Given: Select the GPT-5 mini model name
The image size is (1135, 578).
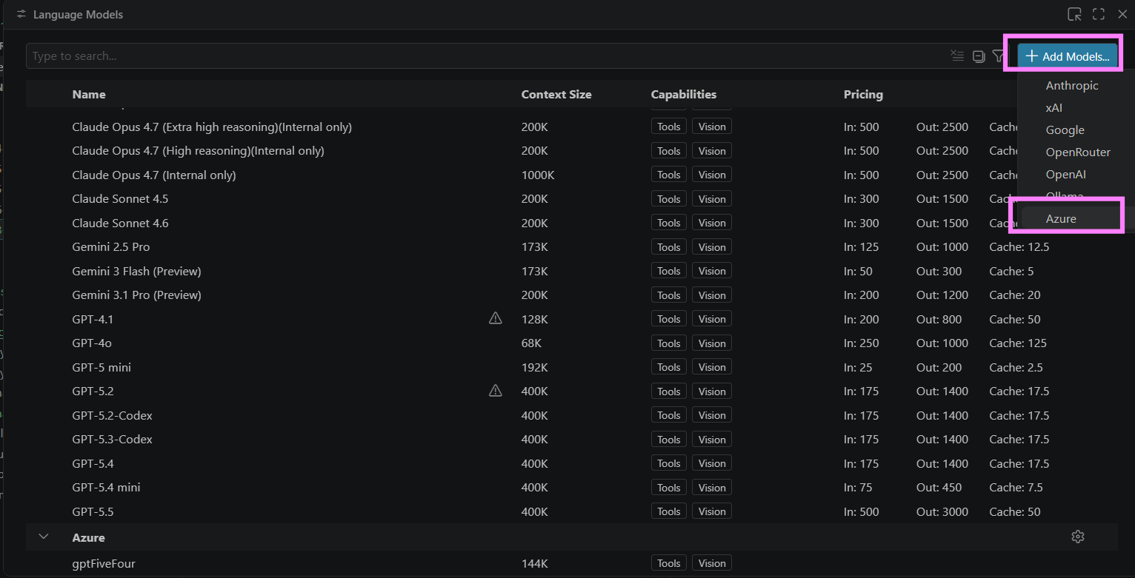Looking at the screenshot, I should tap(101, 367).
